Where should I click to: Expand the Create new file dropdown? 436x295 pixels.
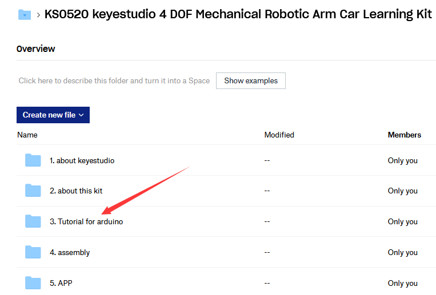[x=53, y=115]
